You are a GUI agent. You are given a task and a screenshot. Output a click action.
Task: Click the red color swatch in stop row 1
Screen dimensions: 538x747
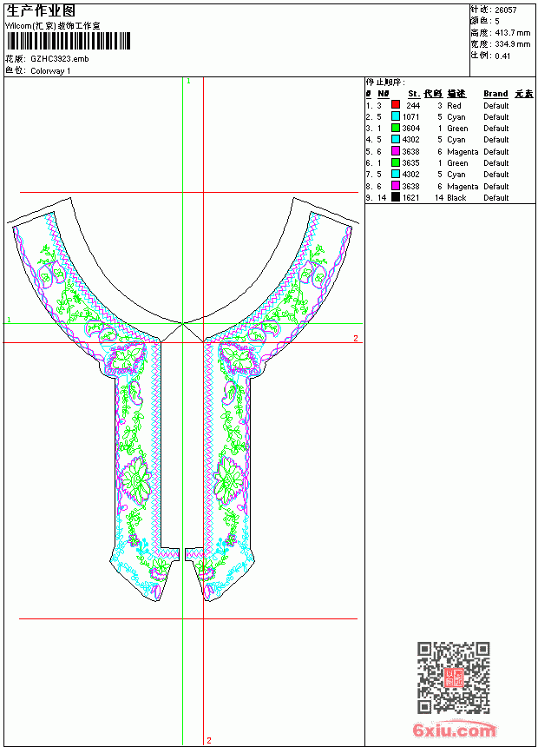click(396, 104)
